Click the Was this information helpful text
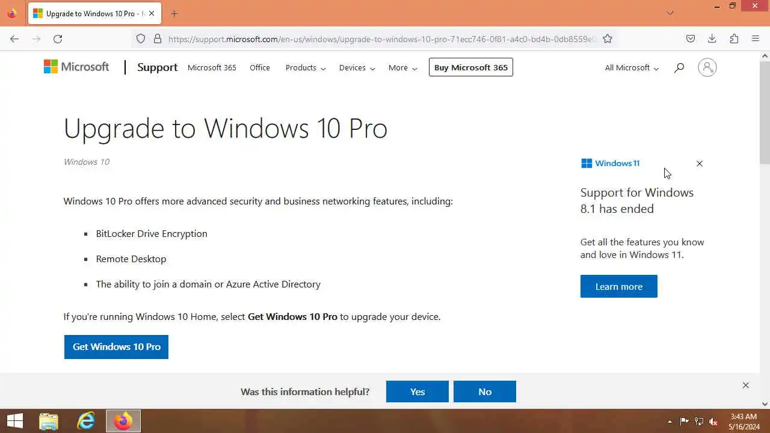The width and height of the screenshot is (770, 433). [x=305, y=392]
